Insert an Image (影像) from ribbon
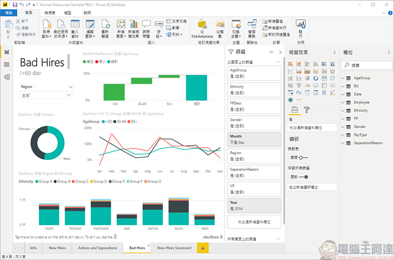The width and height of the screenshot is (394, 260). [173, 28]
